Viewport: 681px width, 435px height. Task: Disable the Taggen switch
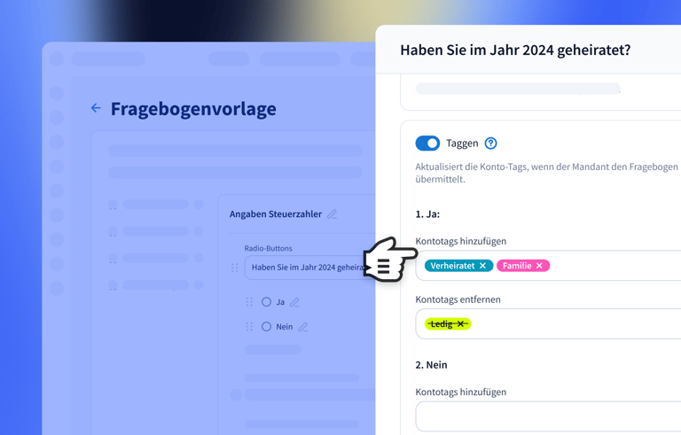[427, 144]
